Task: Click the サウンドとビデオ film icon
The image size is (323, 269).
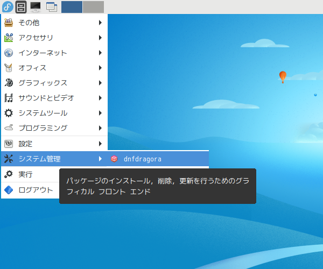Action: (9, 98)
